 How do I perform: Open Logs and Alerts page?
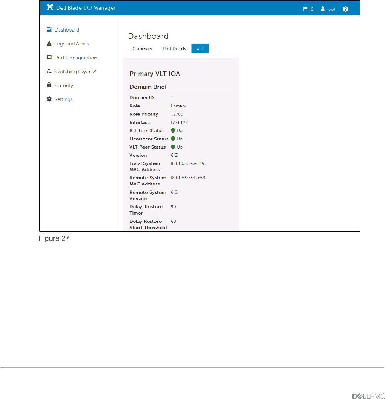pyautogui.click(x=72, y=44)
